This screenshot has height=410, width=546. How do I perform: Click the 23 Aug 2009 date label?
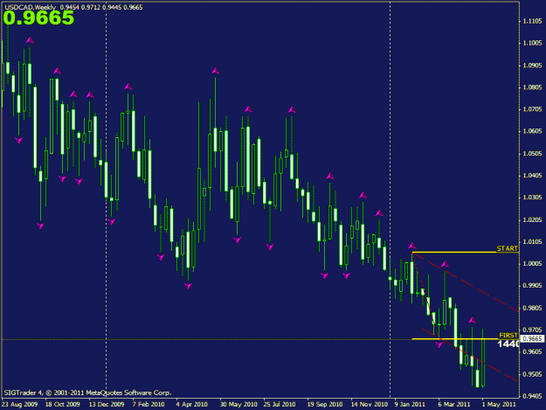point(19,405)
